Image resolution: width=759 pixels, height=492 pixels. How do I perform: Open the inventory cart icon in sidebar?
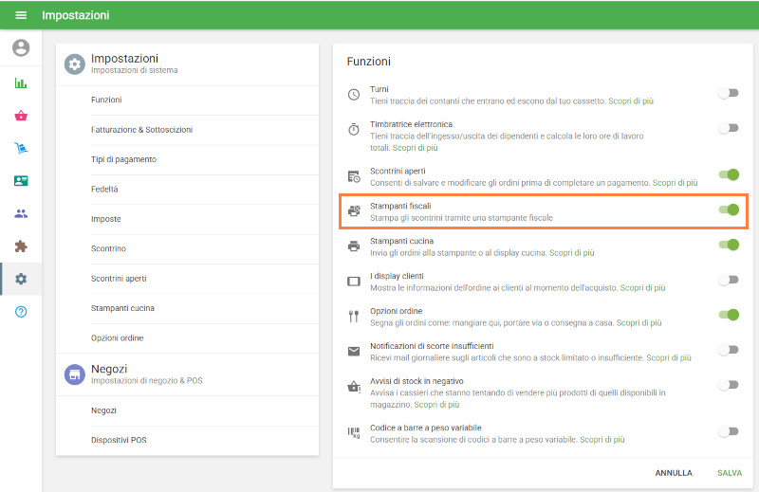[21, 148]
